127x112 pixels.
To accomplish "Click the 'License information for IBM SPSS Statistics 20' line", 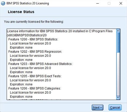I will 60,31.
